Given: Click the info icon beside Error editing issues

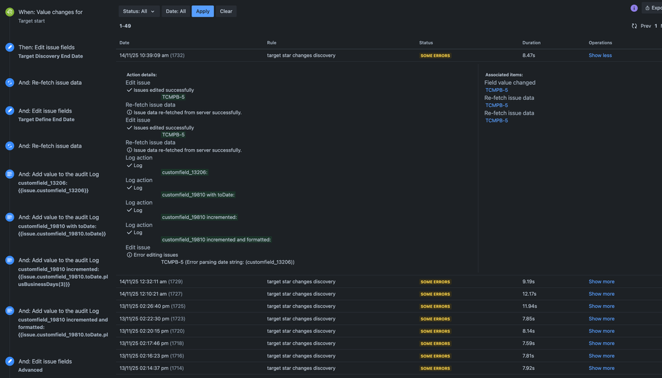Looking at the screenshot, I should click(129, 255).
